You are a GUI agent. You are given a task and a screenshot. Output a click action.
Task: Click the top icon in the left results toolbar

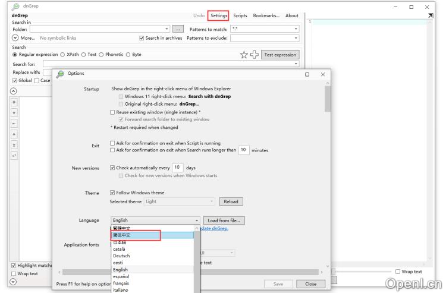15,102
